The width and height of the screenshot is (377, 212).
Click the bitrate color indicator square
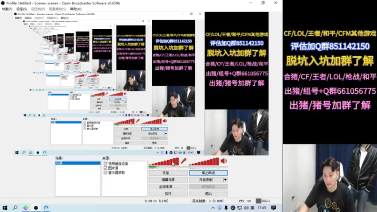click(258, 201)
